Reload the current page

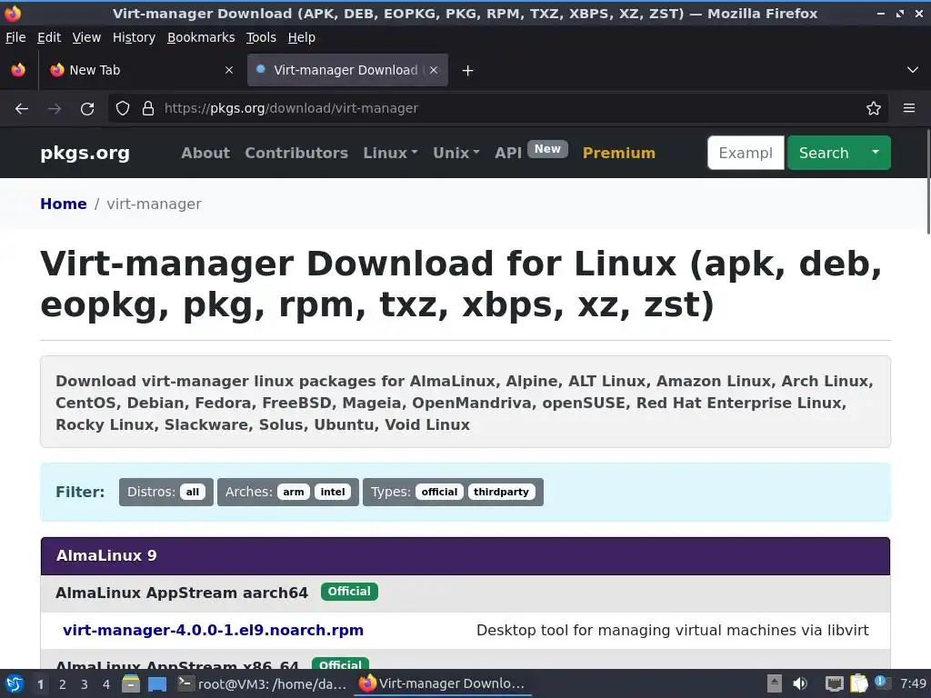87,109
